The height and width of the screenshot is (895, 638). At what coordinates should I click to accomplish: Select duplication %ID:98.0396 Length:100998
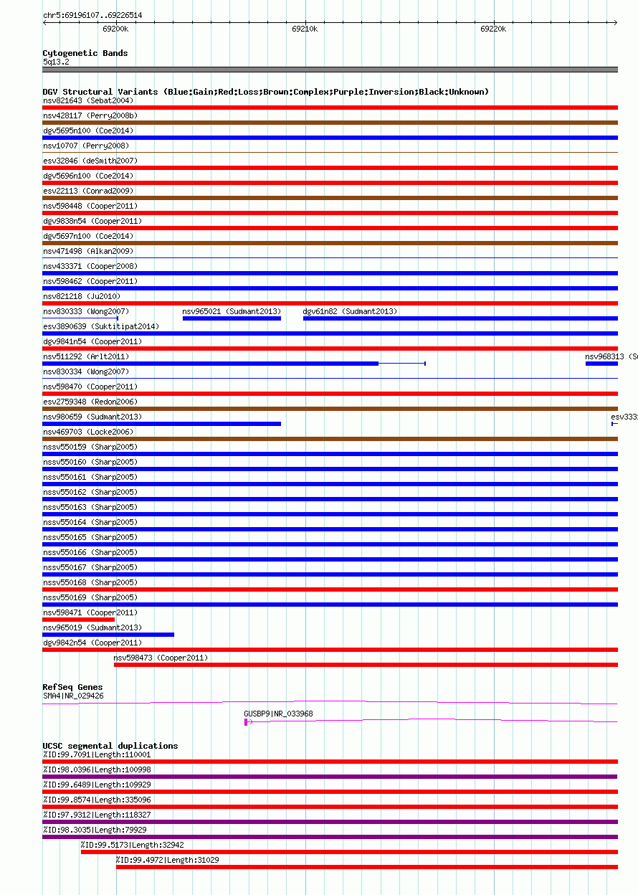(x=97, y=769)
